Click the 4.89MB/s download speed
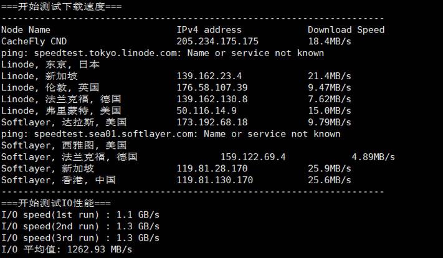443x258 pixels. tap(373, 157)
